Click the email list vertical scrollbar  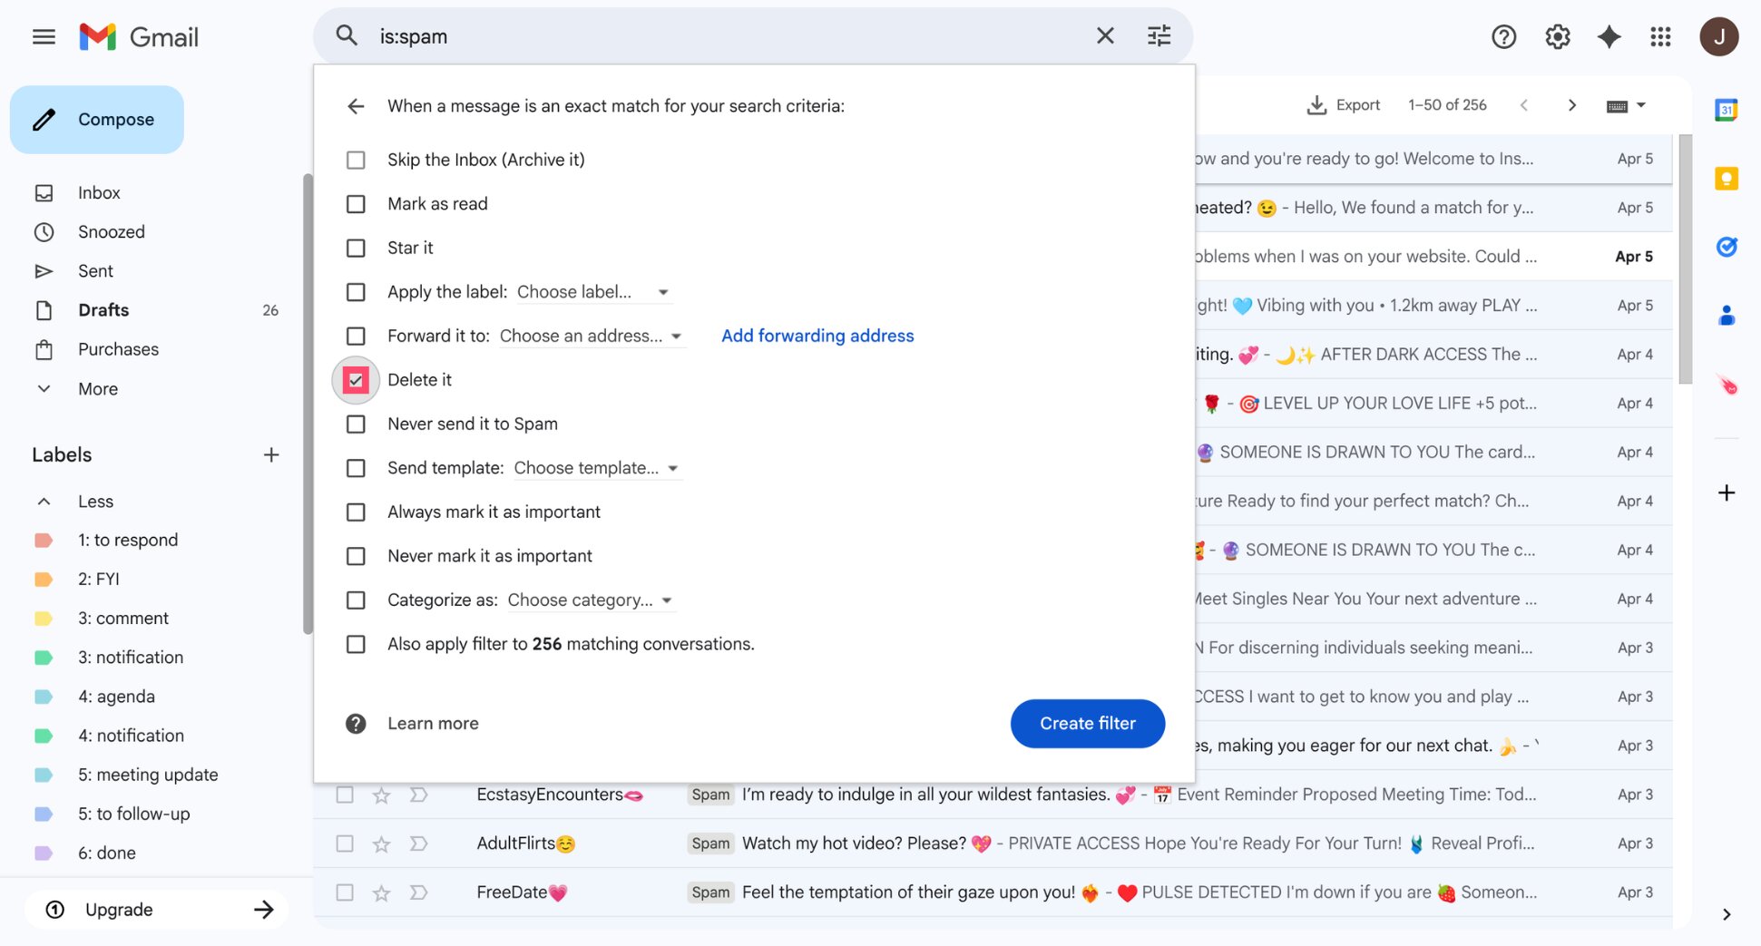click(x=1685, y=258)
